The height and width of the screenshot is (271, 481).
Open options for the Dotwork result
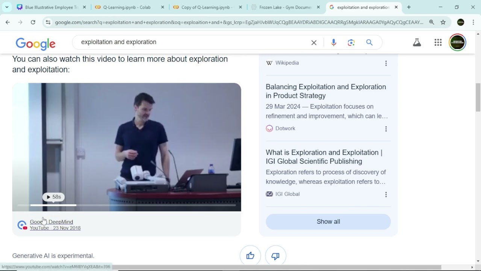click(386, 129)
